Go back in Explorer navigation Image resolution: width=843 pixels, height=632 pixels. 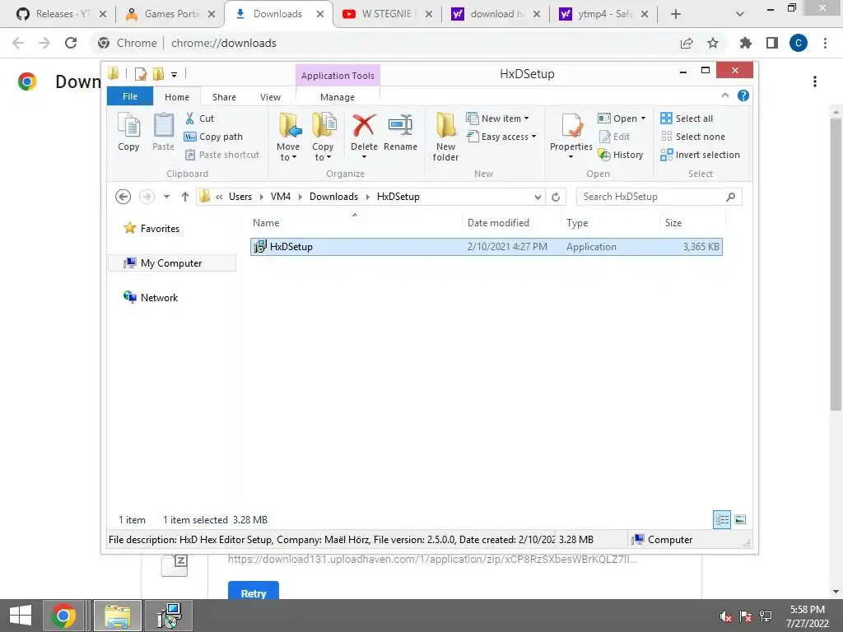click(123, 197)
